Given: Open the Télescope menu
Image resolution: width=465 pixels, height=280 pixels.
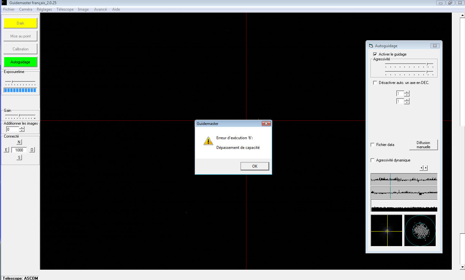Looking at the screenshot, I should 65,9.
